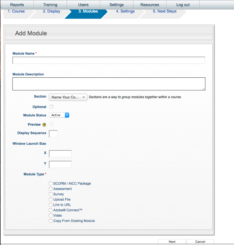Open the Users menu

point(83,5)
